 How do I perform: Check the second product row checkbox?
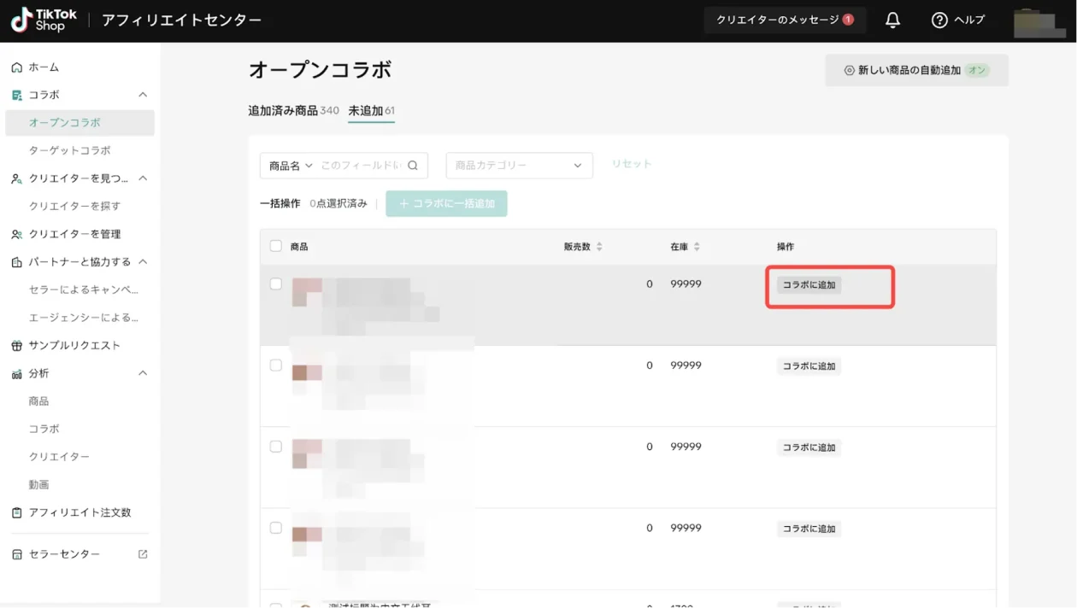tap(275, 365)
